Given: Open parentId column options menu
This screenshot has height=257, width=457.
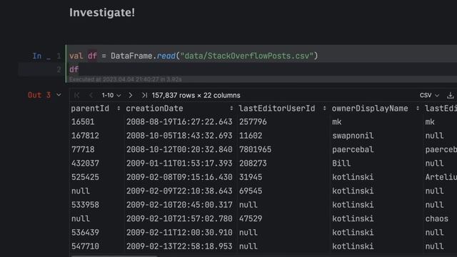Looking at the screenshot, I should point(119,109).
